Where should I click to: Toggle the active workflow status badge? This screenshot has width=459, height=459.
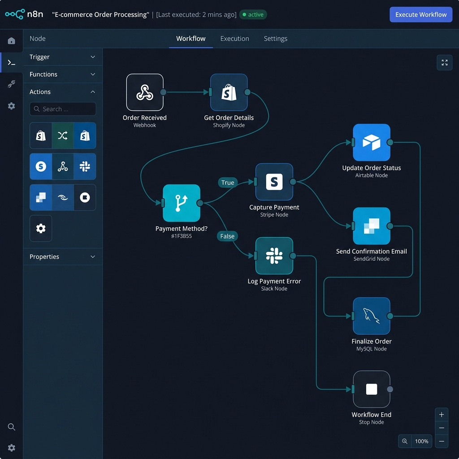coord(253,14)
